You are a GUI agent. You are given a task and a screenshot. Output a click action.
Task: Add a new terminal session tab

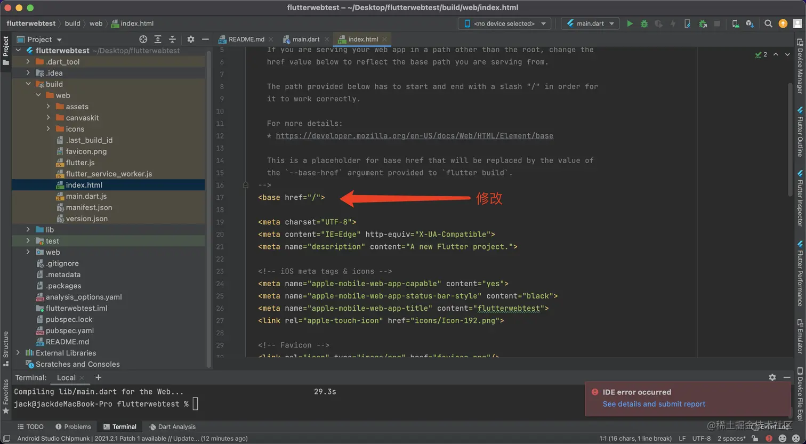click(98, 377)
